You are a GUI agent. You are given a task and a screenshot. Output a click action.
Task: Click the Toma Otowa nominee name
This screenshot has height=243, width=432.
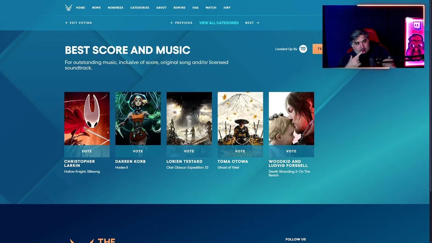233,161
